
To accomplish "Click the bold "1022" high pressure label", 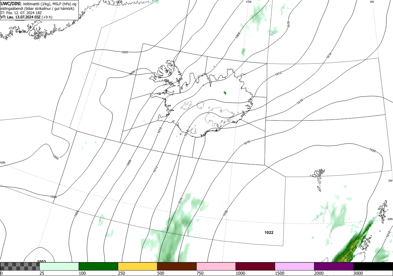I will [x=269, y=233].
